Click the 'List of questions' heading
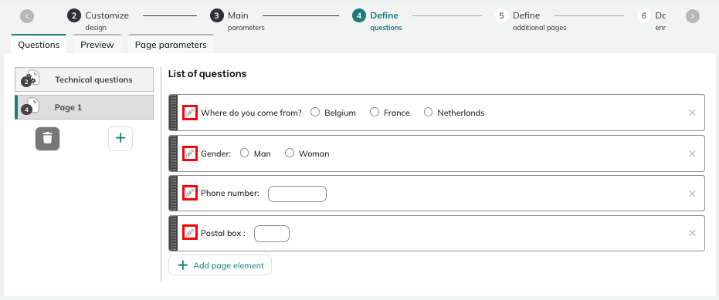Screen dimensions: 719x300 point(207,74)
